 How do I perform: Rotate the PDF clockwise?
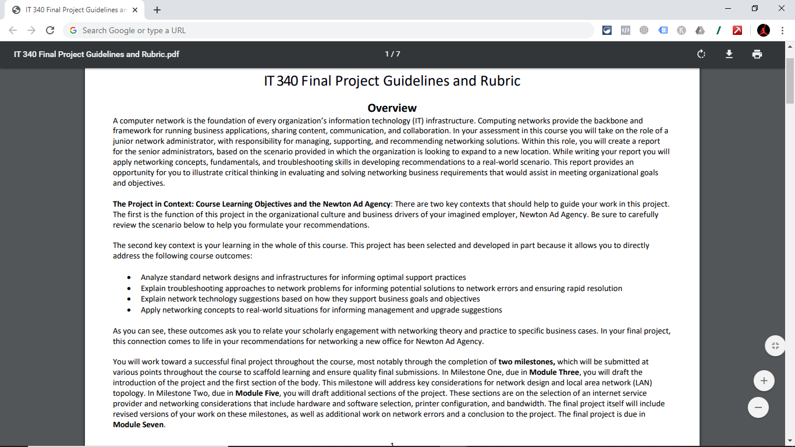click(701, 54)
